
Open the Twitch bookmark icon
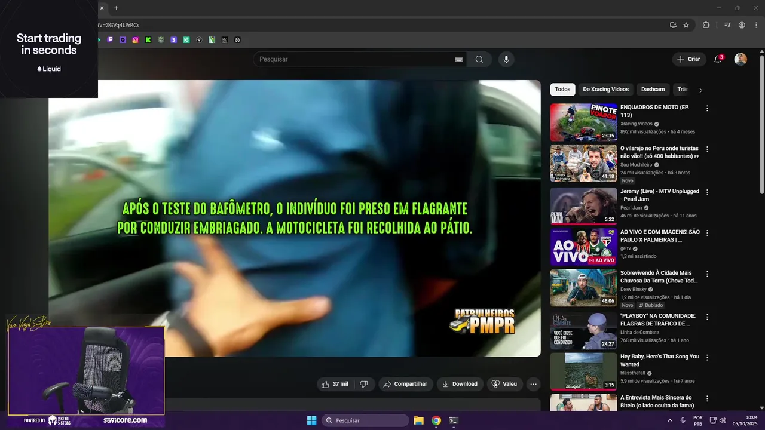pyautogui.click(x=110, y=40)
